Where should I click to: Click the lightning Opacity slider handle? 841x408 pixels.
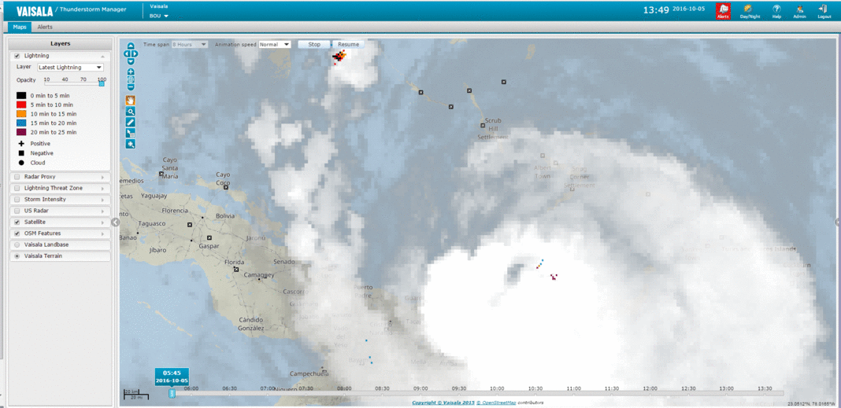[x=102, y=83]
